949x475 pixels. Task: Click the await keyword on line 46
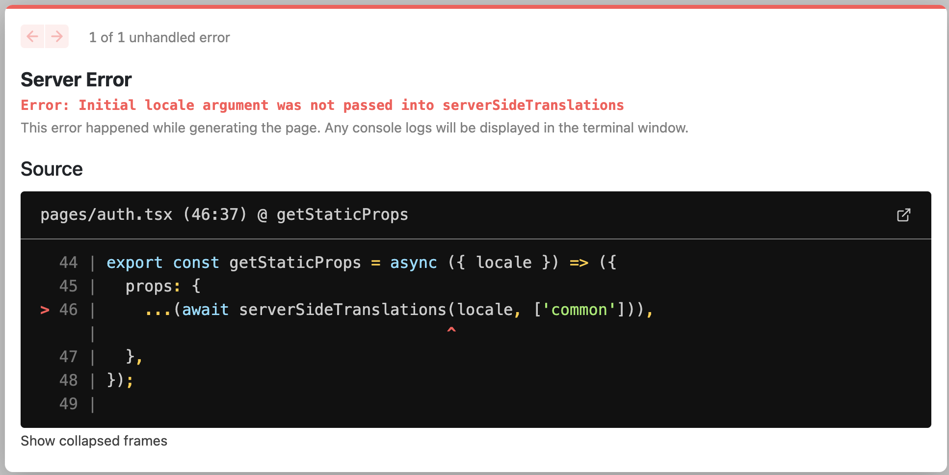coord(205,310)
